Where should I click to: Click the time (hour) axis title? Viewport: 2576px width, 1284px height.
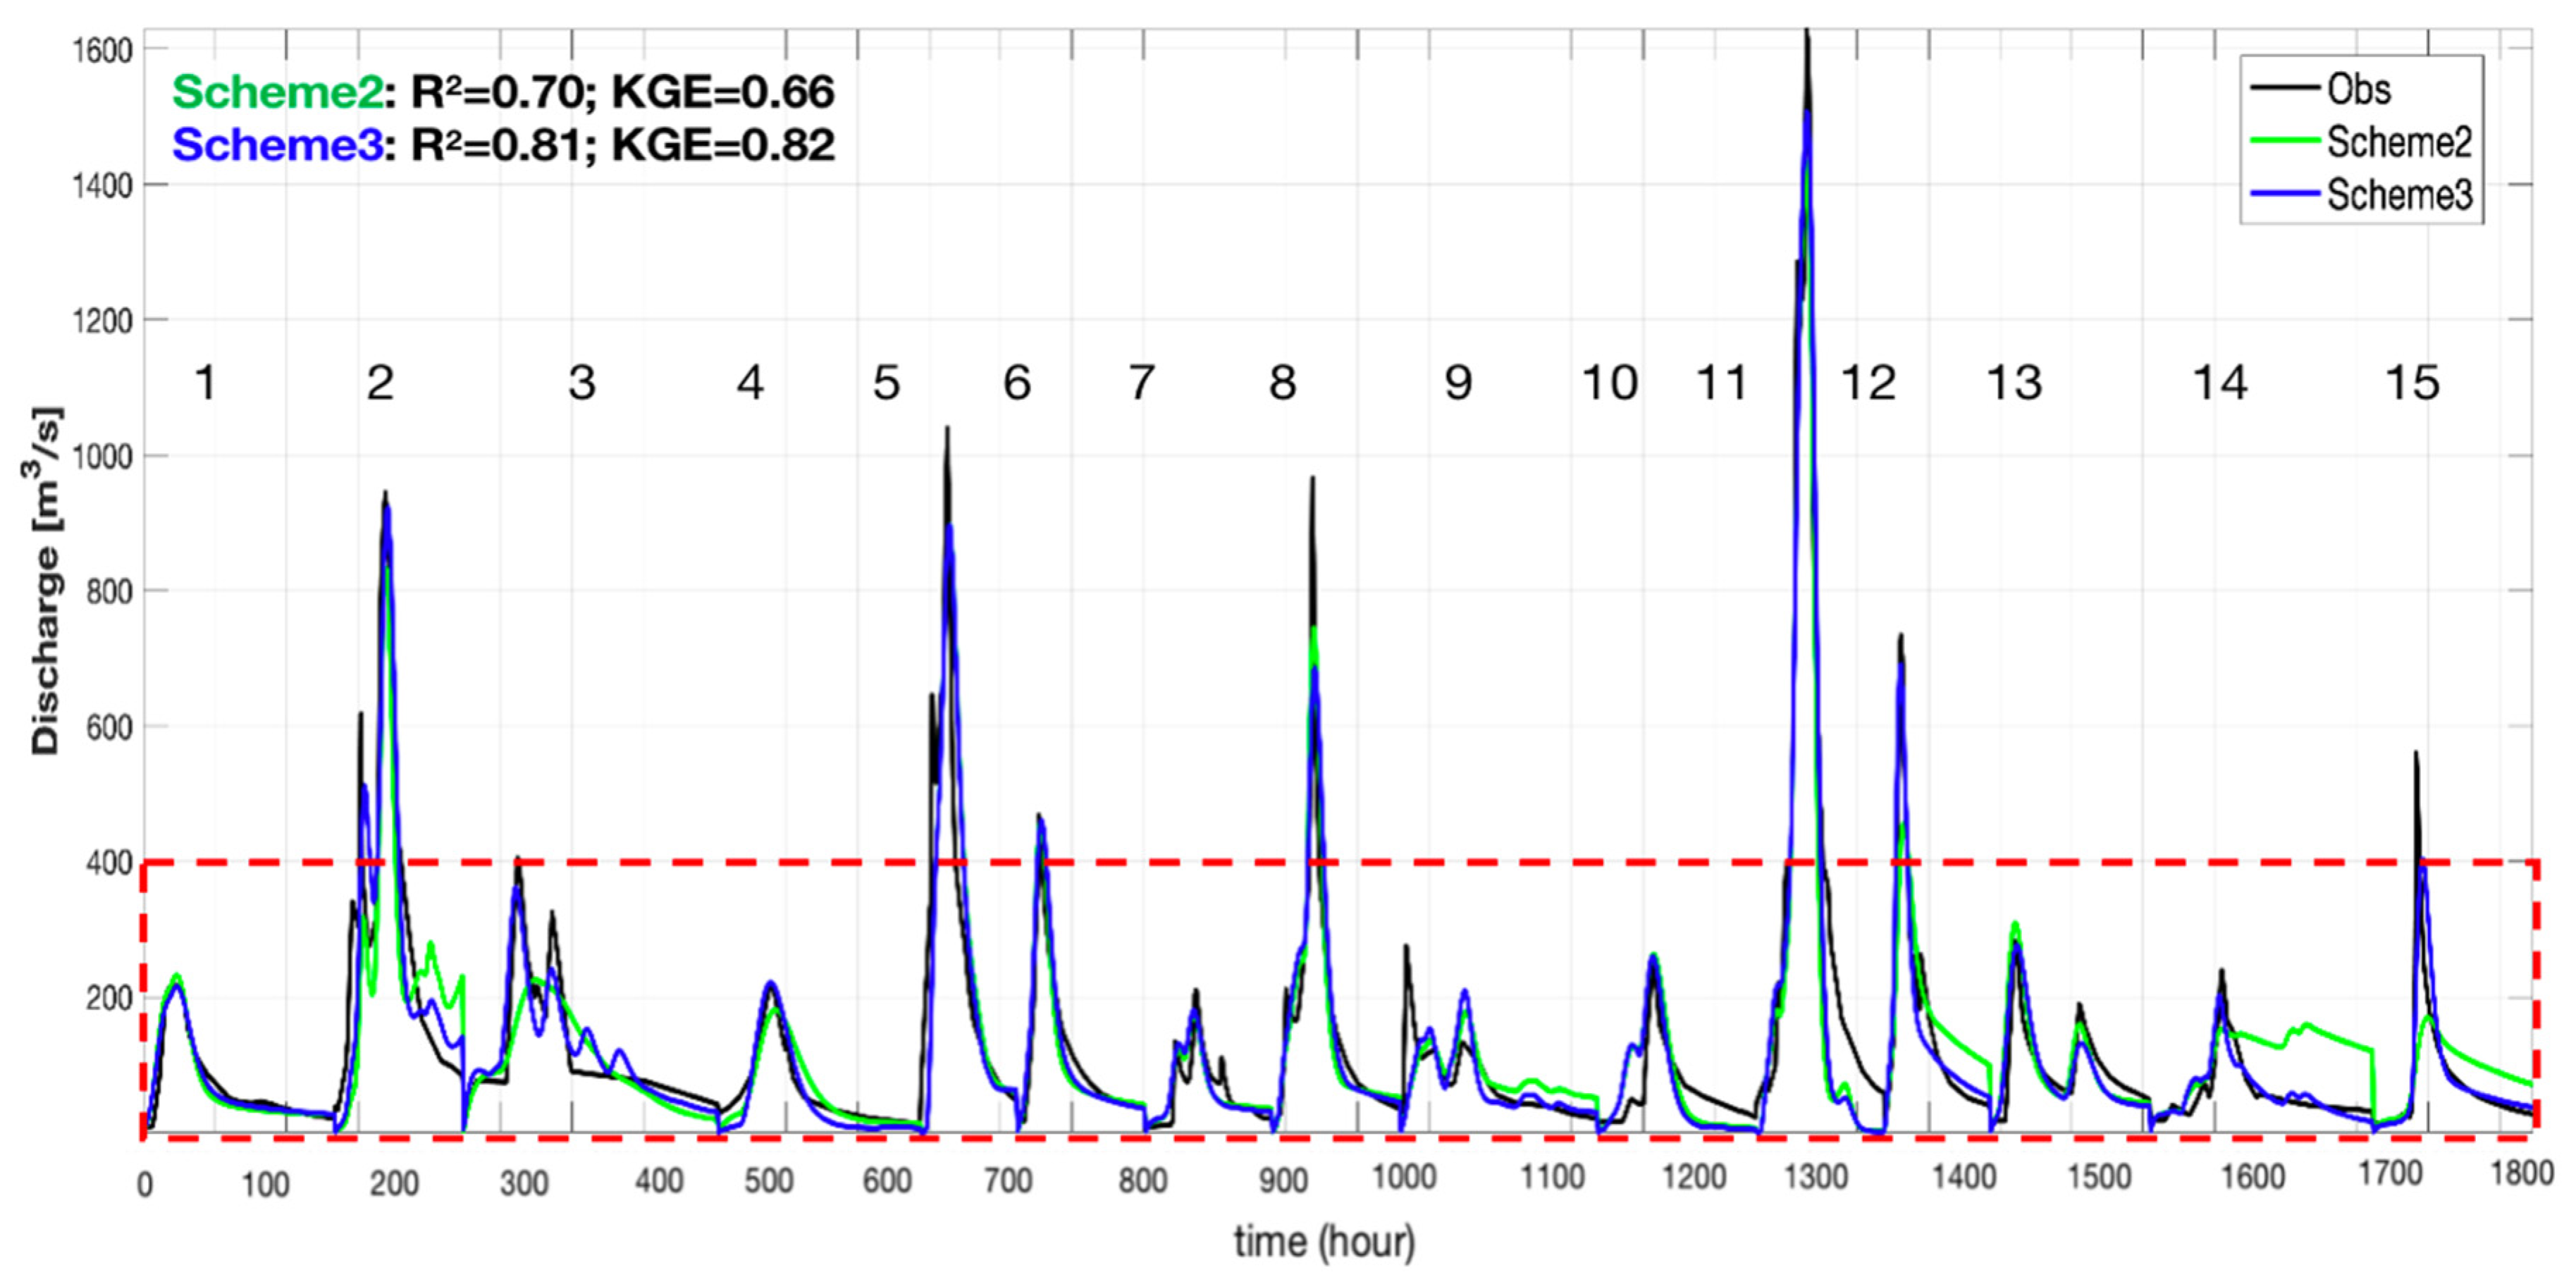1324,1242
